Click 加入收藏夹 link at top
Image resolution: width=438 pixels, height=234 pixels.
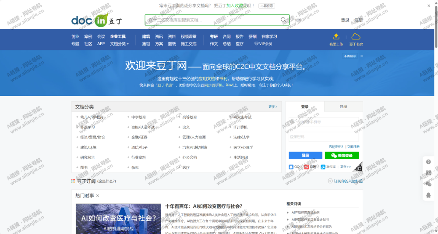tap(237, 6)
